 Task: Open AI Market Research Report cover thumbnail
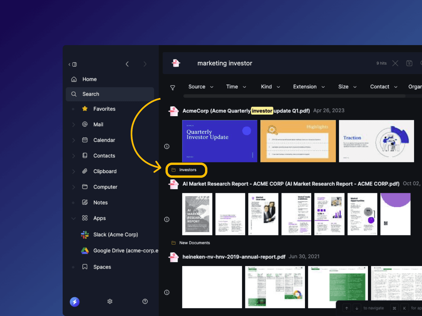[x=197, y=214]
